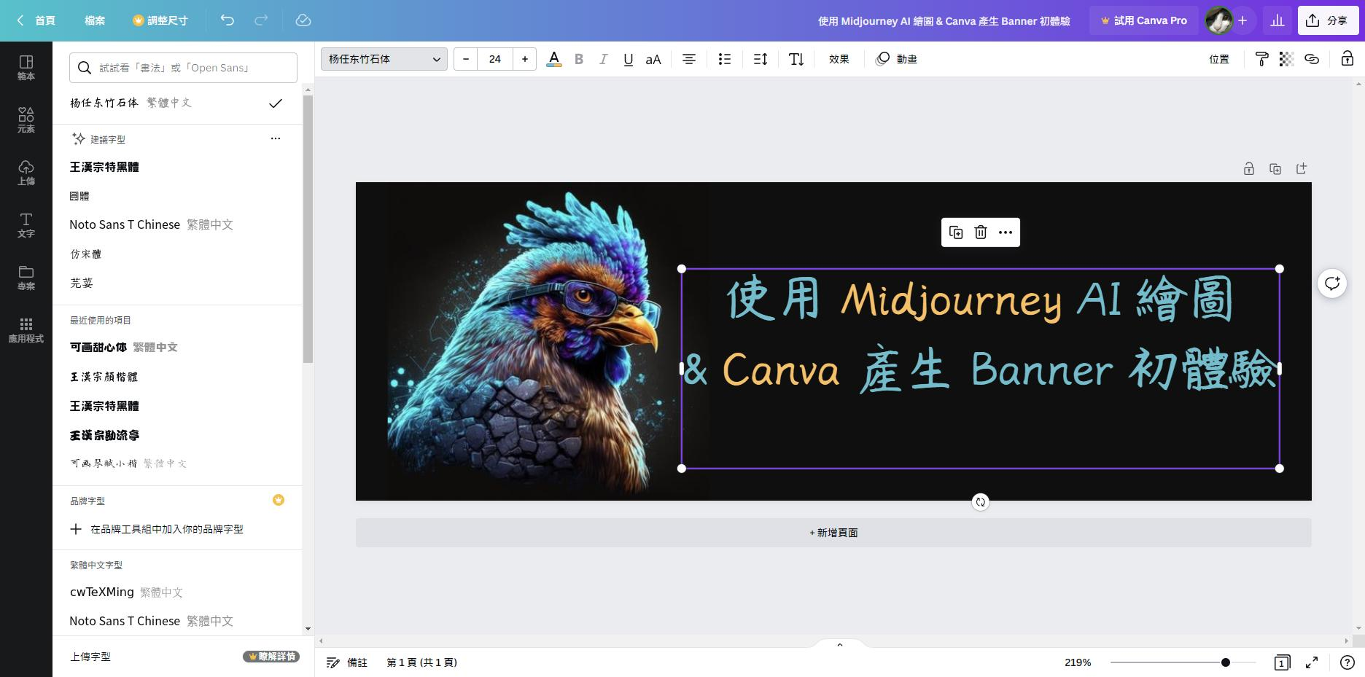1365x677 pixels.
Task: Open the 元素 elements sidebar tab
Action: pyautogui.click(x=26, y=120)
